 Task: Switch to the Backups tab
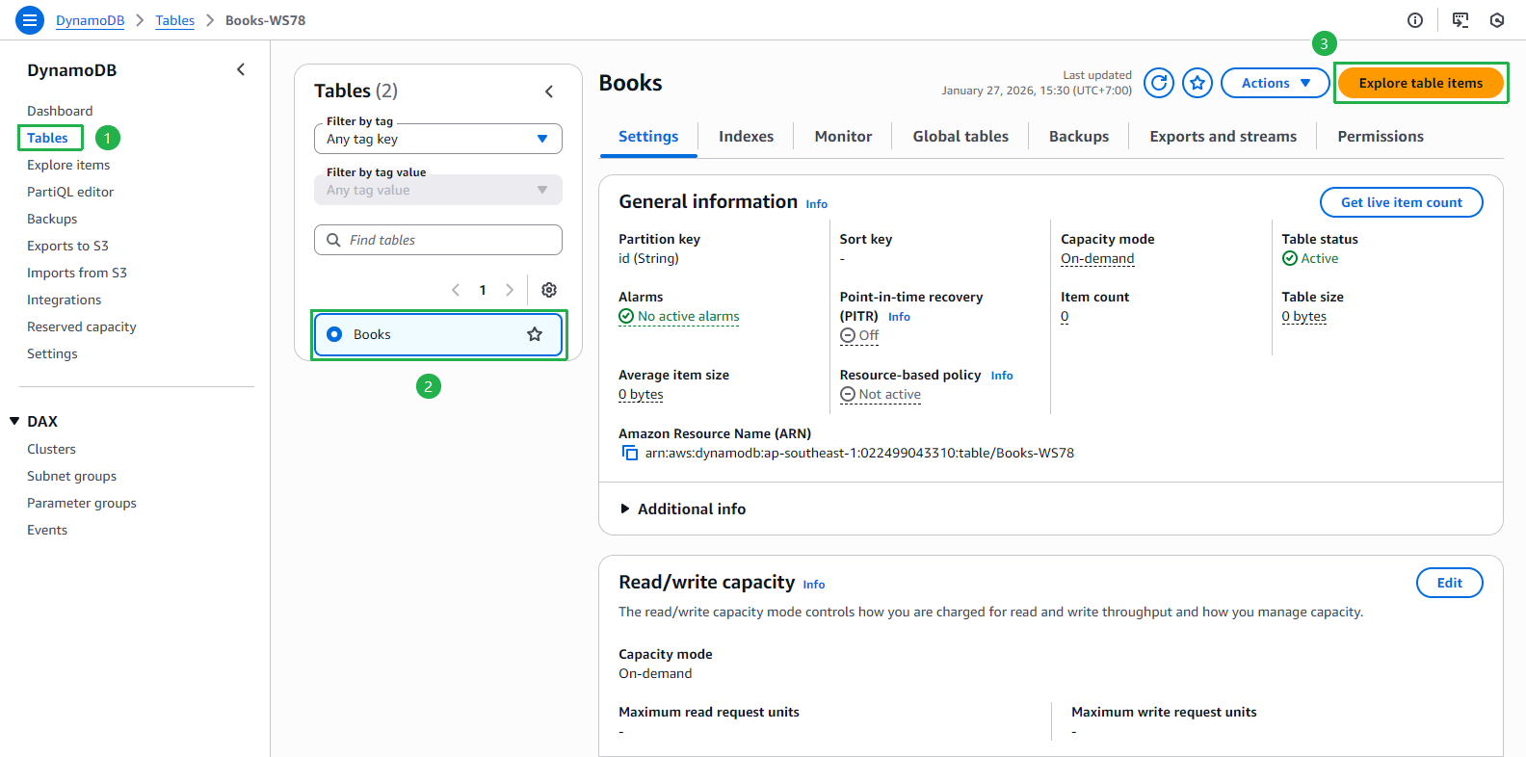pyautogui.click(x=1079, y=137)
